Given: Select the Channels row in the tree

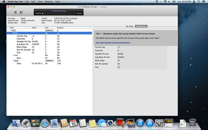Looking at the screenshot, I should click(x=22, y=39).
